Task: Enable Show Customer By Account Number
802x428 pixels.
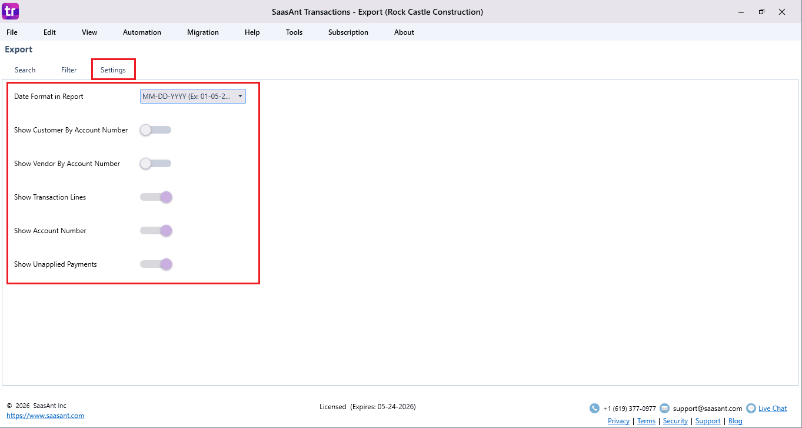Action: [155, 130]
